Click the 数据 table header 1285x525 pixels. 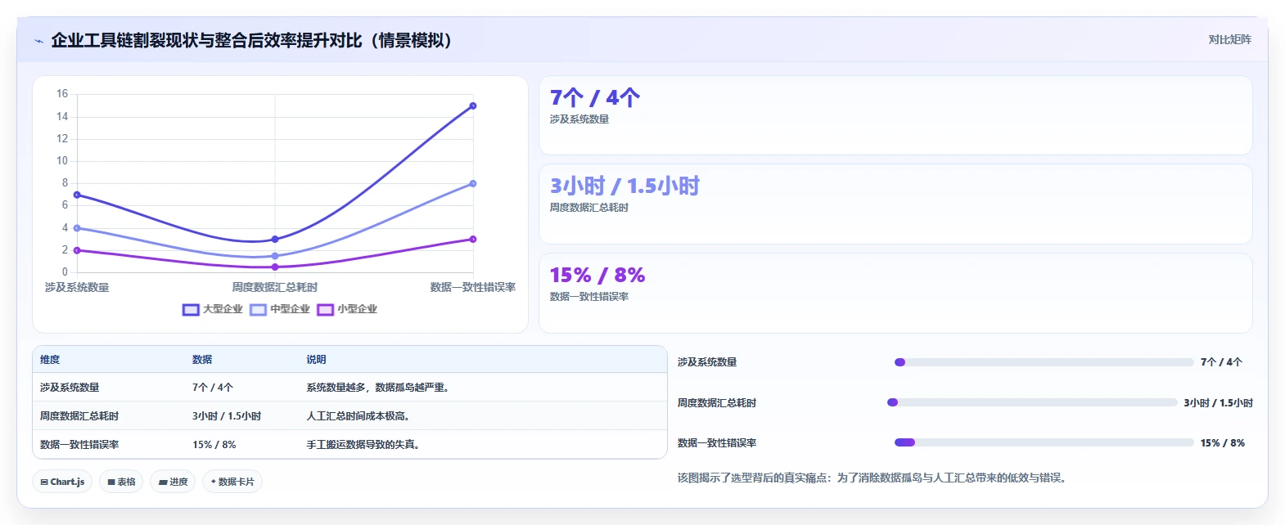[x=202, y=360]
